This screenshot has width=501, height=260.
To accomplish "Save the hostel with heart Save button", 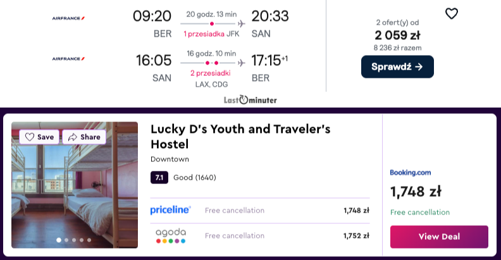I will [39, 137].
